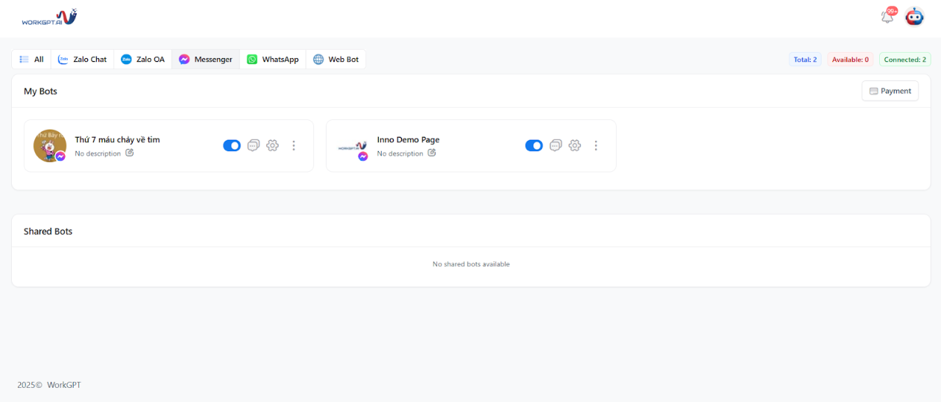Show the Web Bot tab

336,60
